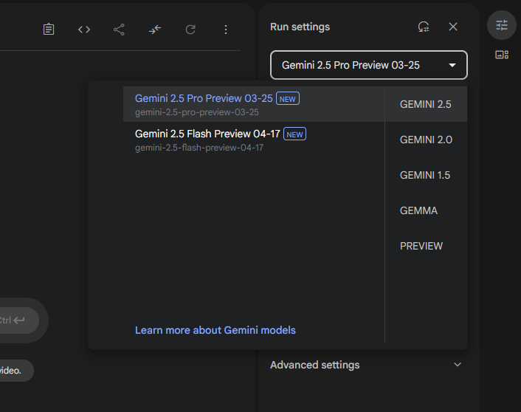Open the model selector dropdown
The width and height of the screenshot is (521, 412).
pyautogui.click(x=369, y=65)
